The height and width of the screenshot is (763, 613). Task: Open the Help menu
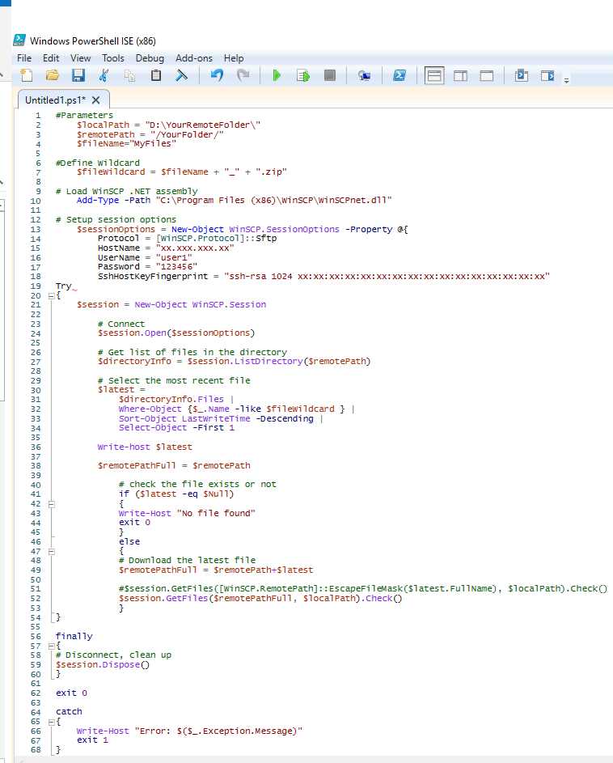coord(234,58)
